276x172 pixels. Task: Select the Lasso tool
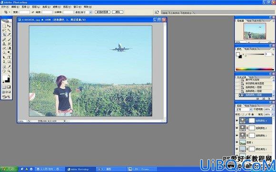pos(4,30)
